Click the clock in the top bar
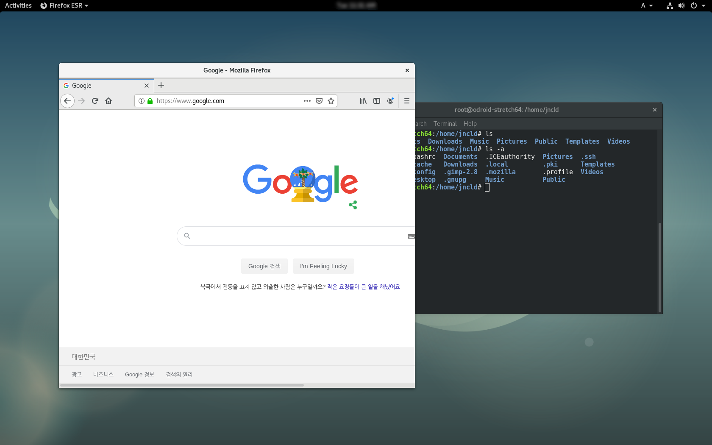The height and width of the screenshot is (445, 712). [356, 6]
